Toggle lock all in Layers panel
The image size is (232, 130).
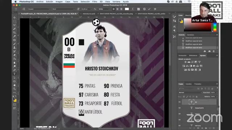click(x=196, y=97)
